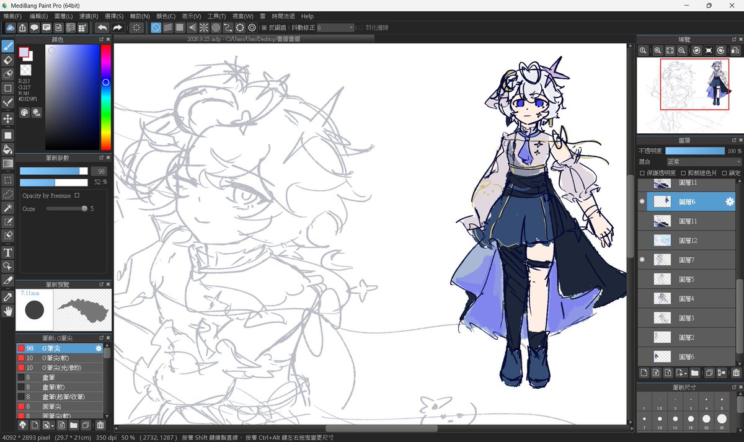The image size is (744, 442).
Task: Open settings gear for 圖層6
Action: pyautogui.click(x=730, y=201)
